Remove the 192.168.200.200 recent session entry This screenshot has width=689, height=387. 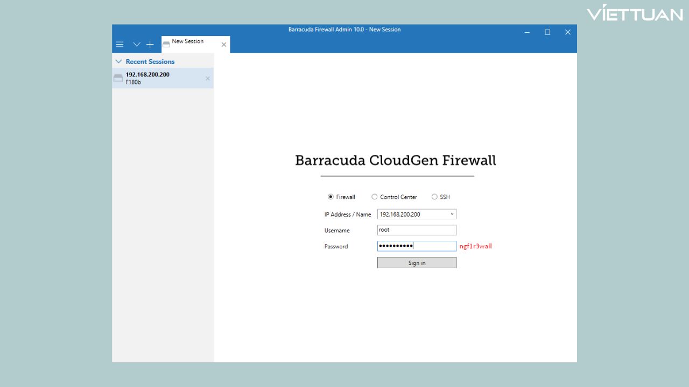pyautogui.click(x=207, y=78)
